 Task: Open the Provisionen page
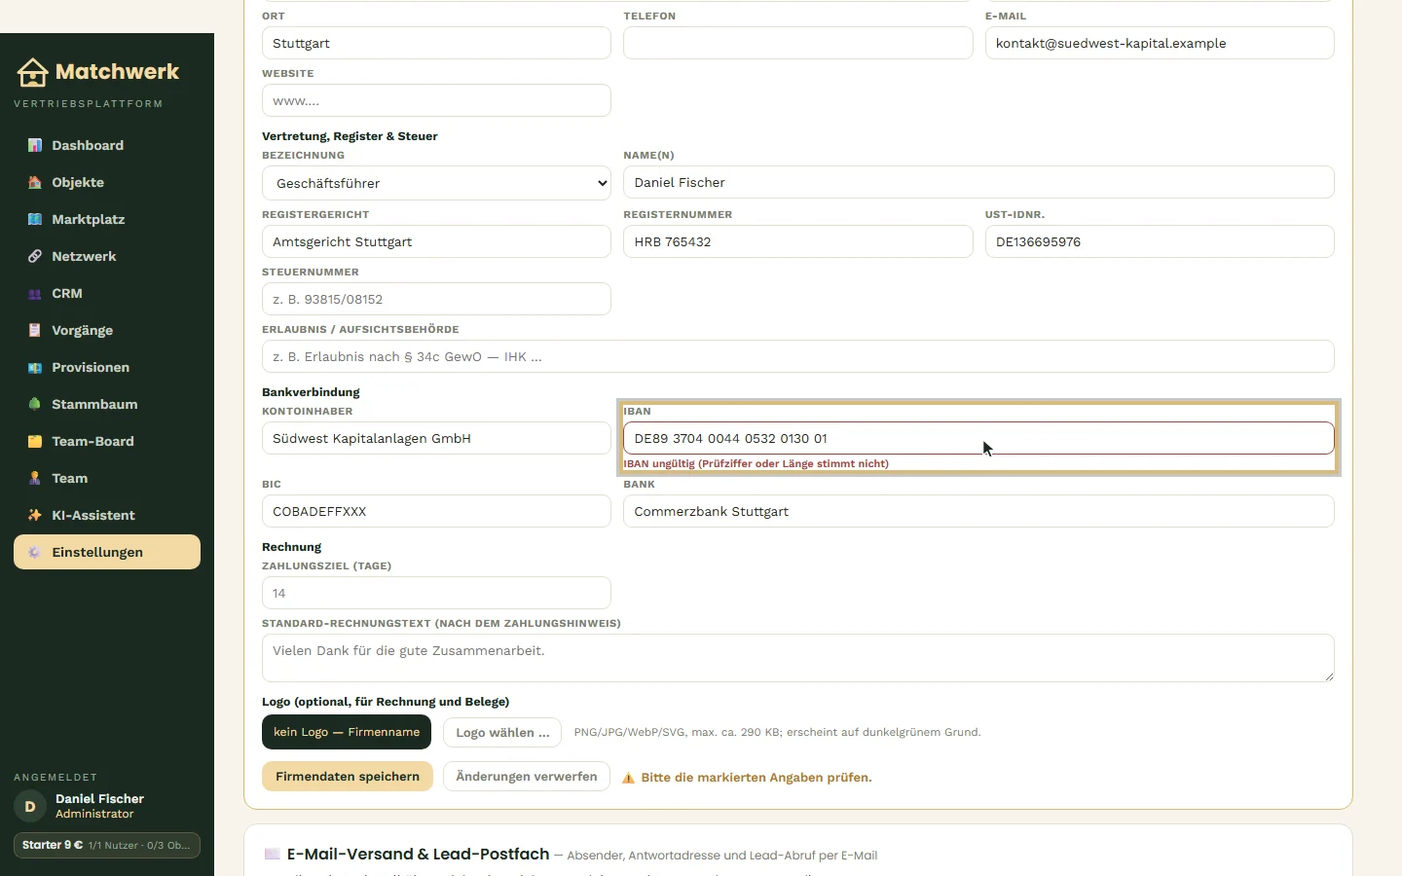[107, 367]
